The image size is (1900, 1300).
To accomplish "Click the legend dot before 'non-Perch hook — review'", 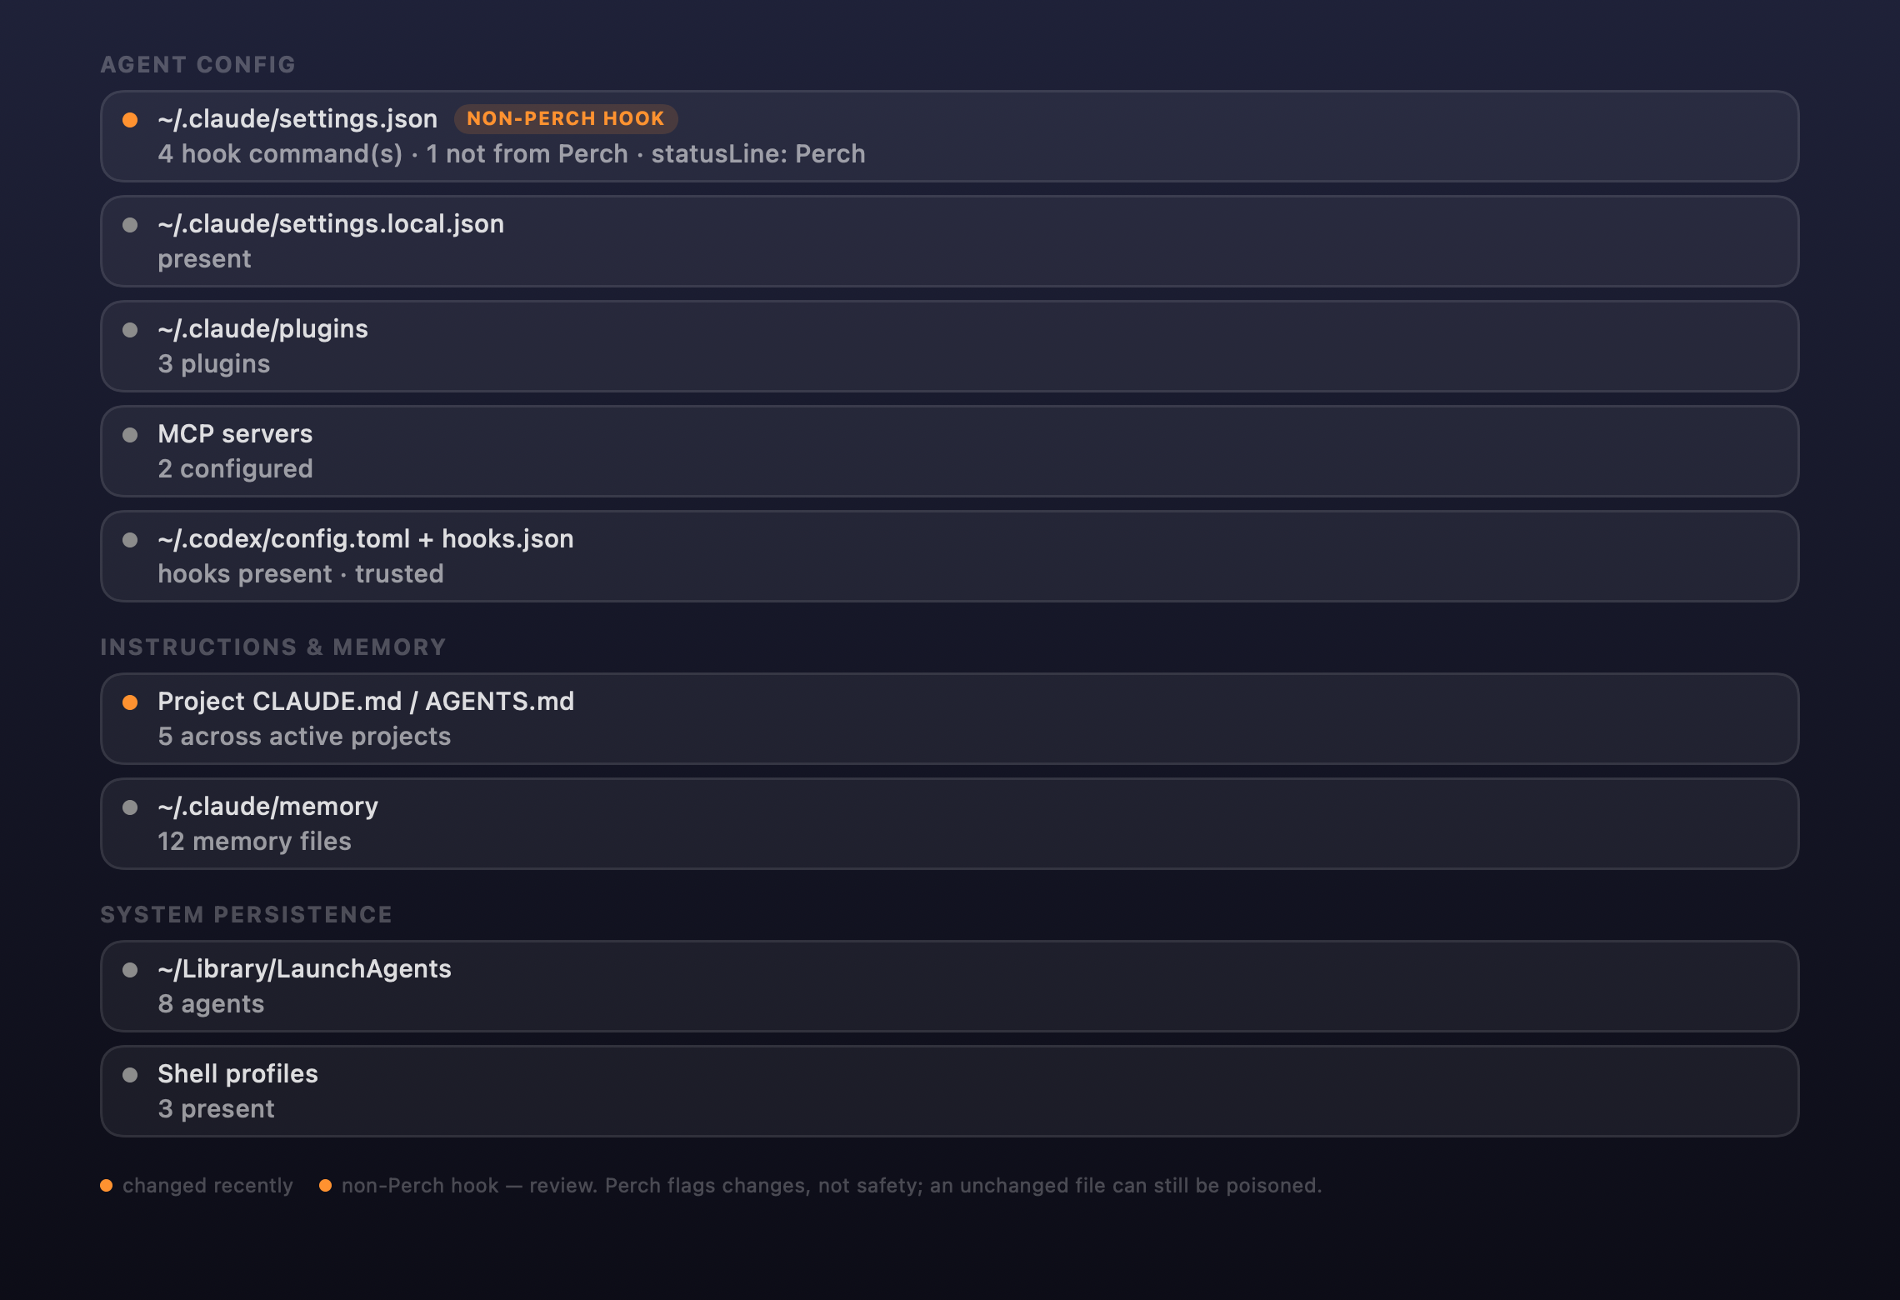I will (x=326, y=1186).
